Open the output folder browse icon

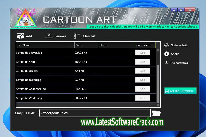click(156, 113)
